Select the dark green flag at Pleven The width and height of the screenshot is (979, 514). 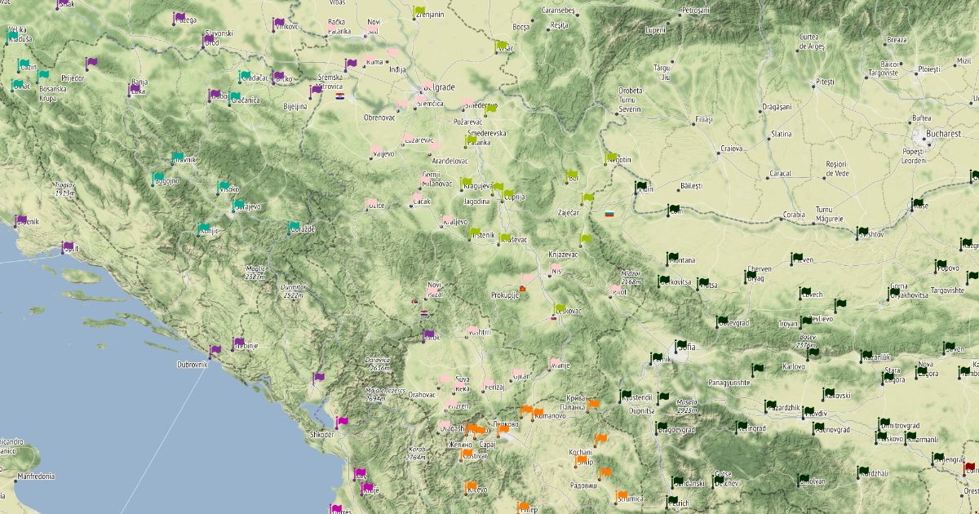click(x=796, y=258)
